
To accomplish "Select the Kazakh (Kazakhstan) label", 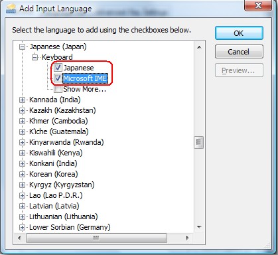I will point(62,110).
